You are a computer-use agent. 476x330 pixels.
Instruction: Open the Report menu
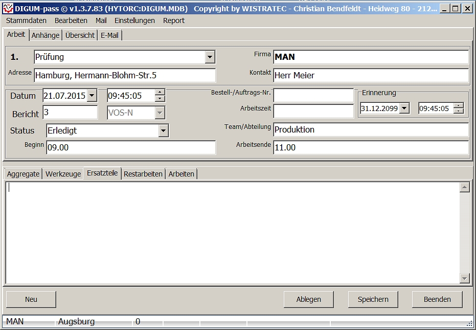point(174,20)
